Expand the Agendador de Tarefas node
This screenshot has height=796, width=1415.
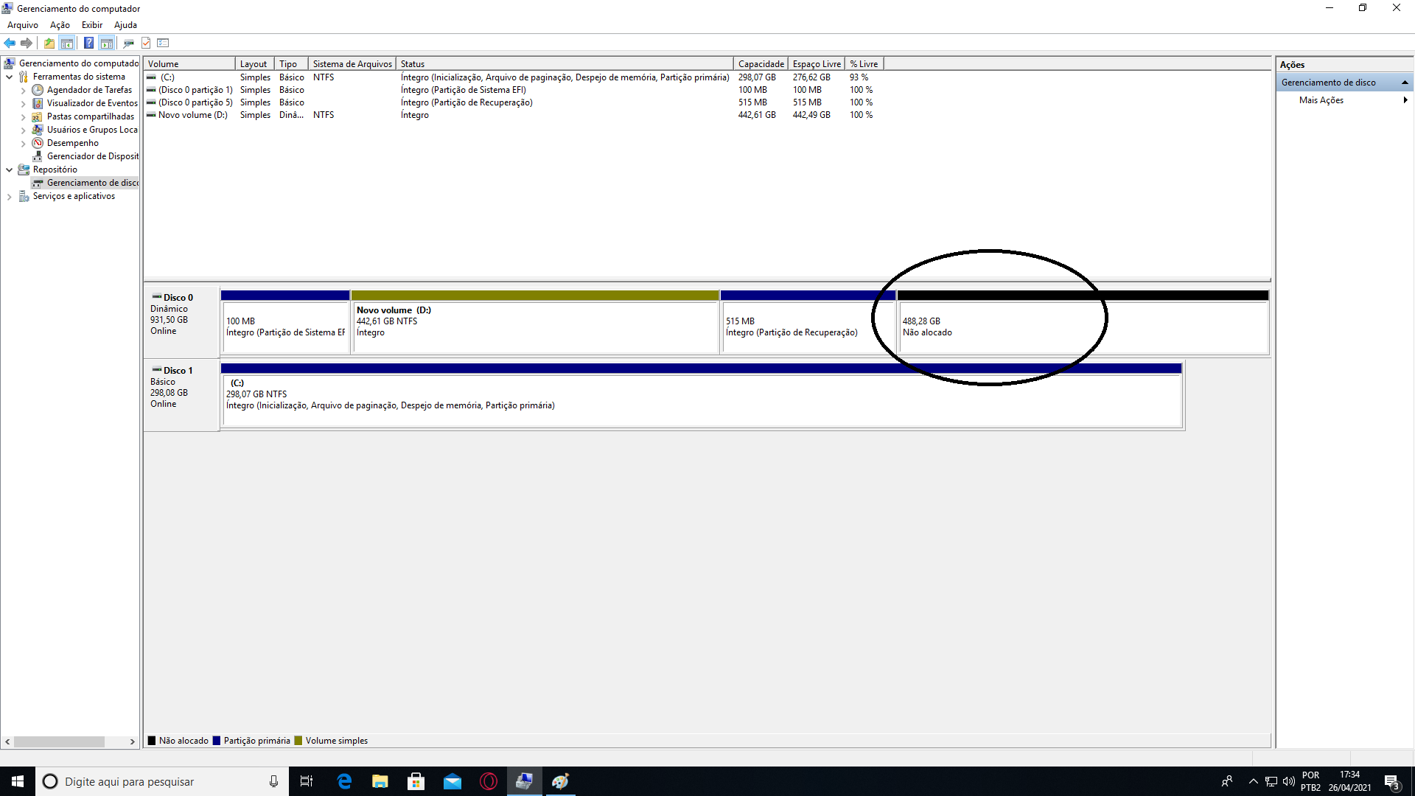(23, 90)
